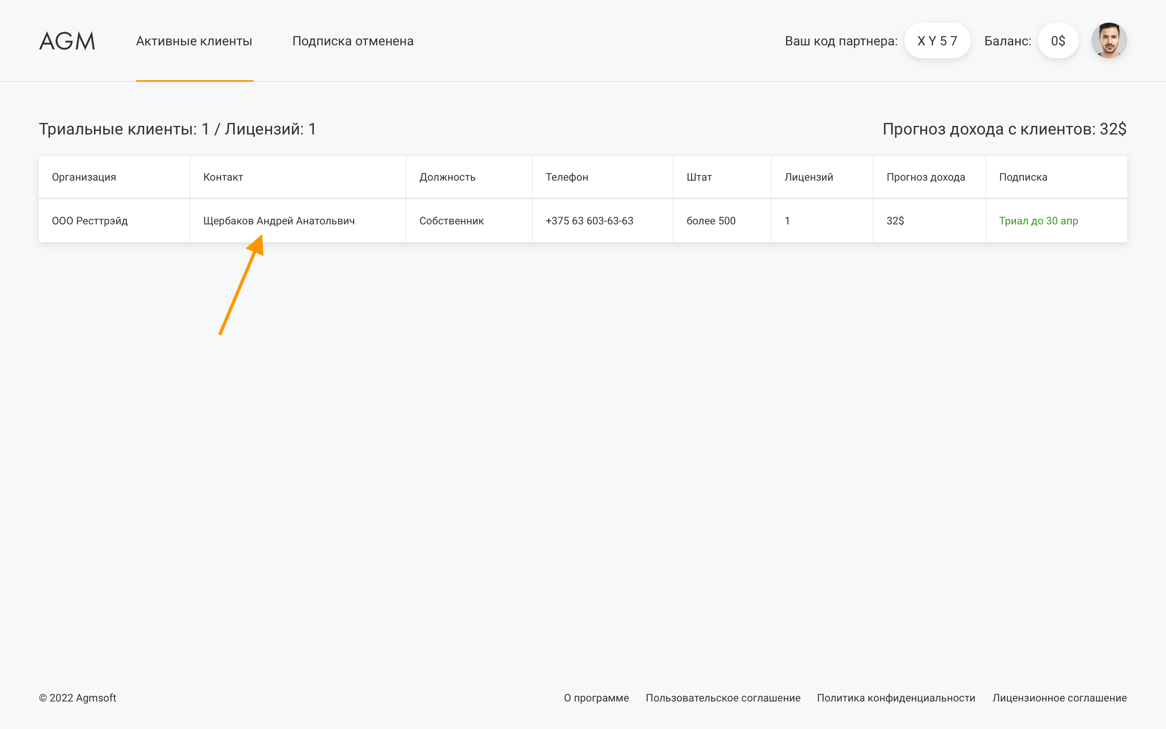The width and height of the screenshot is (1166, 729).
Task: Click the Должность column header
Action: [447, 177]
